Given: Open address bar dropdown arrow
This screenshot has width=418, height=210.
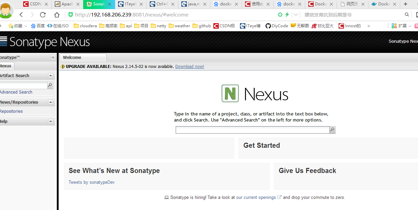Looking at the screenshot, I should [x=296, y=15].
